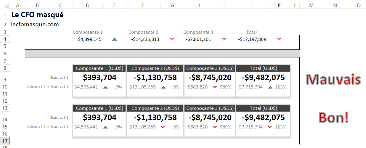Screen dimensions: 366x148
Task: Select the 'Le CFO masqué' title cell
Action: [x=37, y=15]
